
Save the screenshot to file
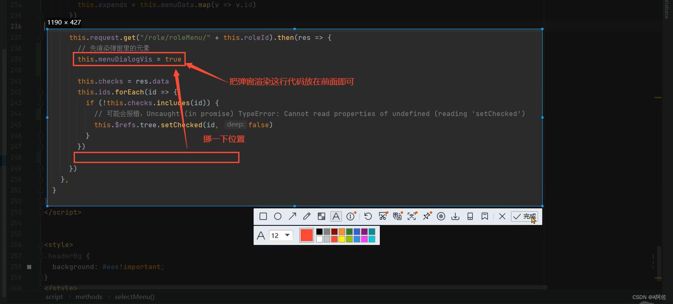coord(456,216)
